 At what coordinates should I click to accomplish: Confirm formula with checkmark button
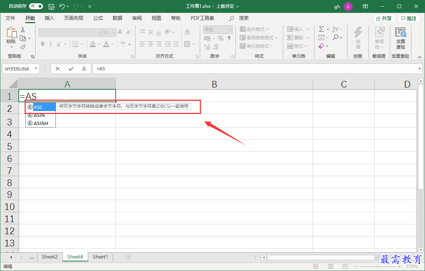71,69
